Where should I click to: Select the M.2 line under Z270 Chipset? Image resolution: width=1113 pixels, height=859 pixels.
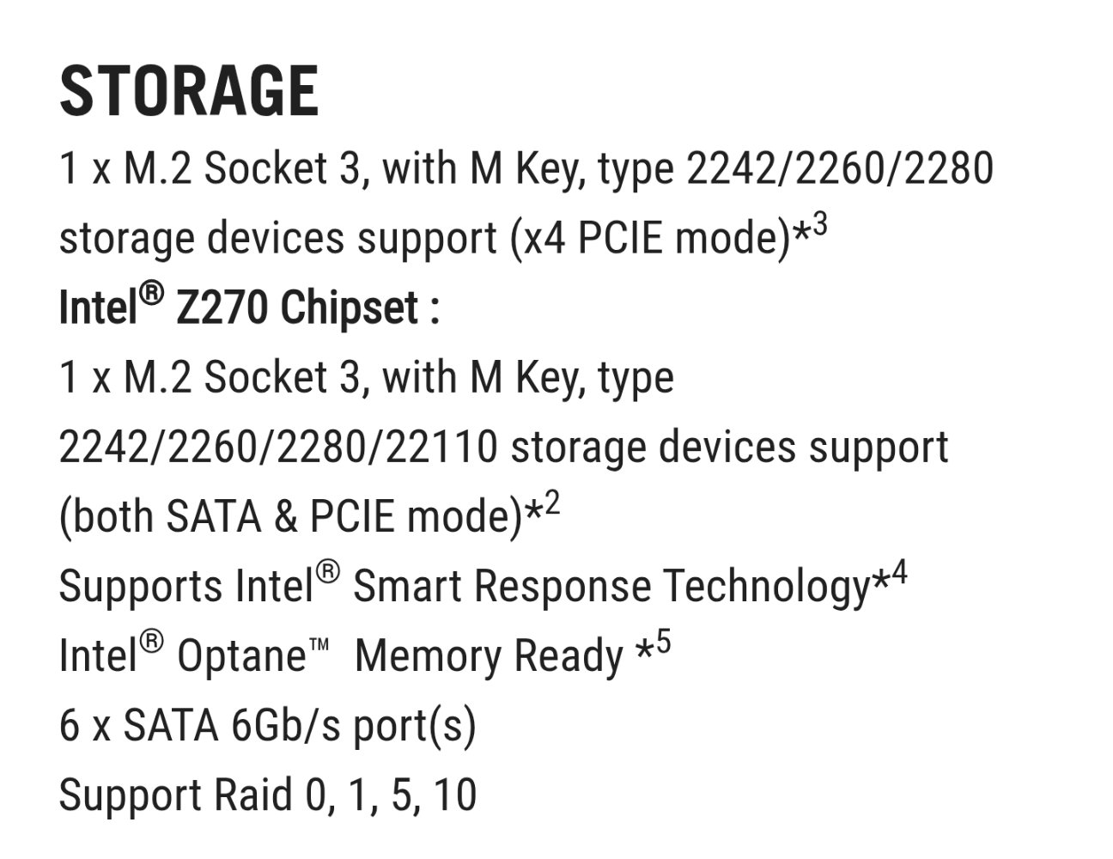pyautogui.click(x=366, y=378)
